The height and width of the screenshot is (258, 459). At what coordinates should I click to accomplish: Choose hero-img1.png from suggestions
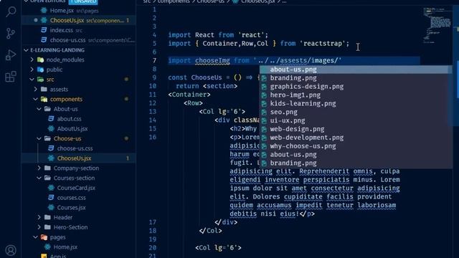tap(356, 95)
